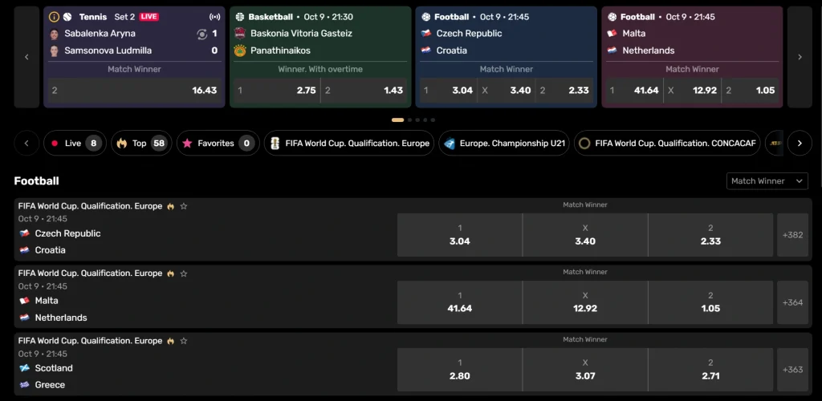822x401 pixels.
Task: Click the info icon on Tennis card
Action: coord(54,17)
